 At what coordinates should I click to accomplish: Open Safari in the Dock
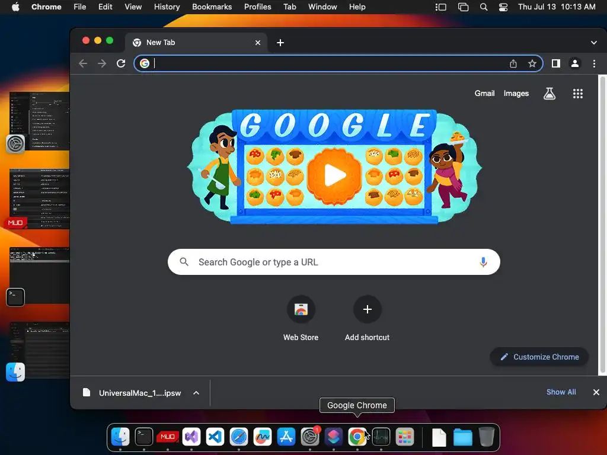coord(239,437)
